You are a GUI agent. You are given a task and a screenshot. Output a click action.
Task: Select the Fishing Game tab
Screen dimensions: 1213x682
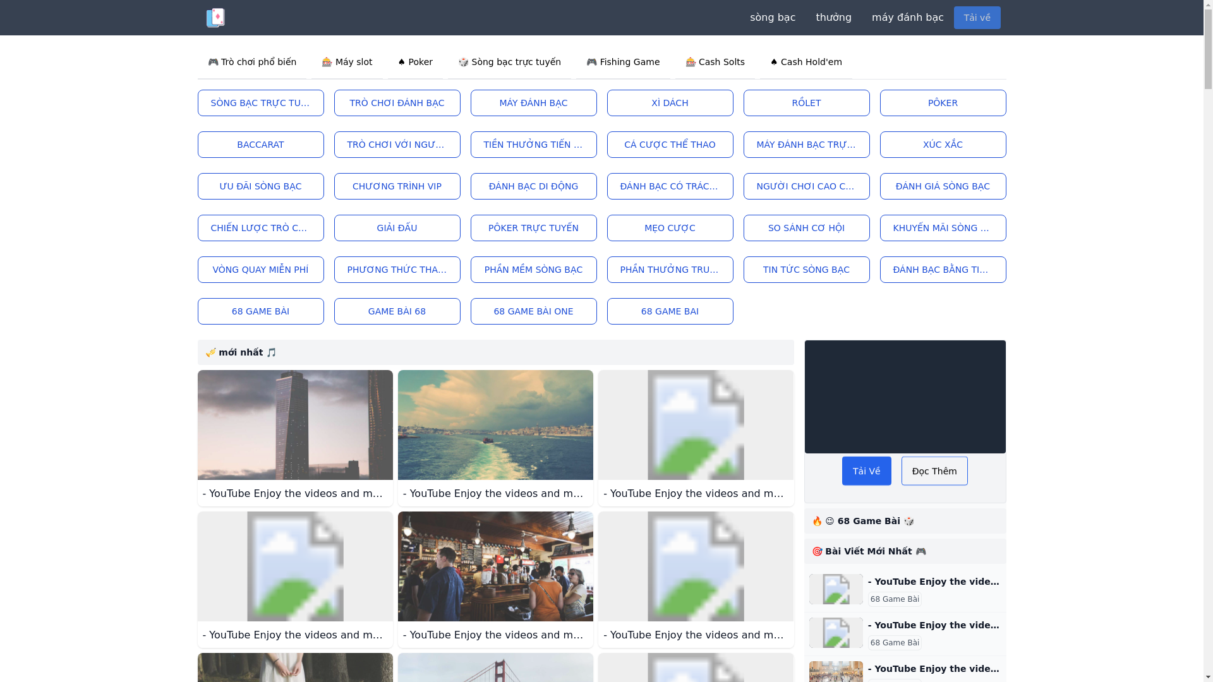tap(623, 62)
